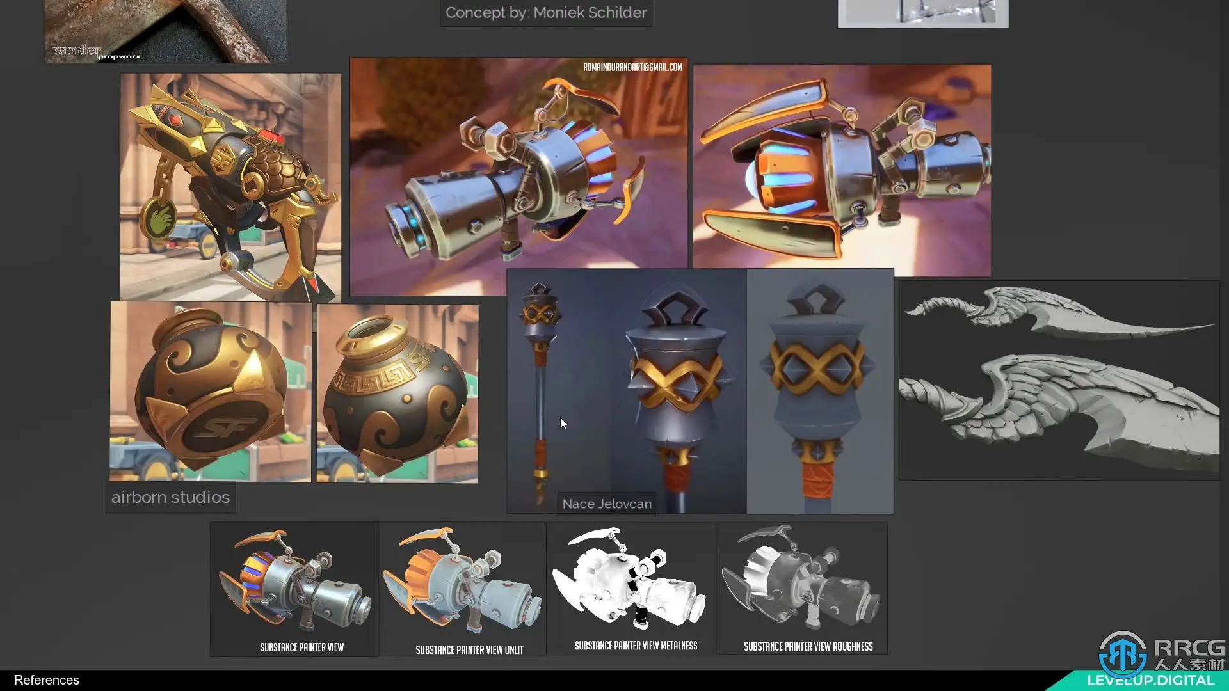Click the grey winged blade sculpt image
1229x691 pixels.
(1059, 380)
